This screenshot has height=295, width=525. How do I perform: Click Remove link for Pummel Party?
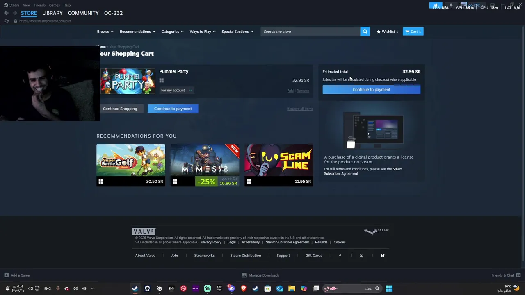tap(303, 91)
